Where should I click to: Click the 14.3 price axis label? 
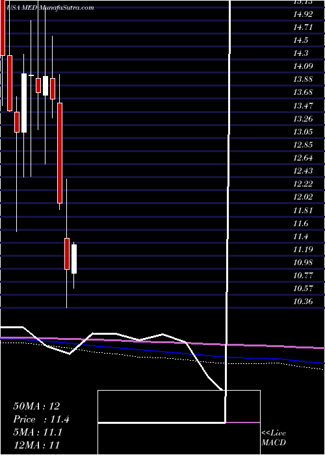(x=301, y=53)
